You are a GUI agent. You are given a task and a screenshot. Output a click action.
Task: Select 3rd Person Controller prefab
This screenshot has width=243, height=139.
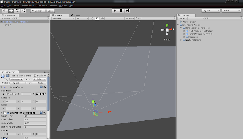[200, 31]
